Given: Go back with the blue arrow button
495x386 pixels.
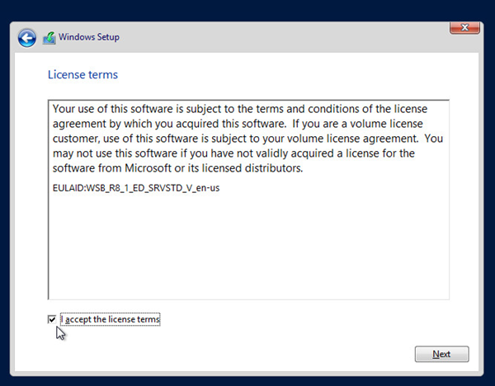Looking at the screenshot, I should (27, 38).
